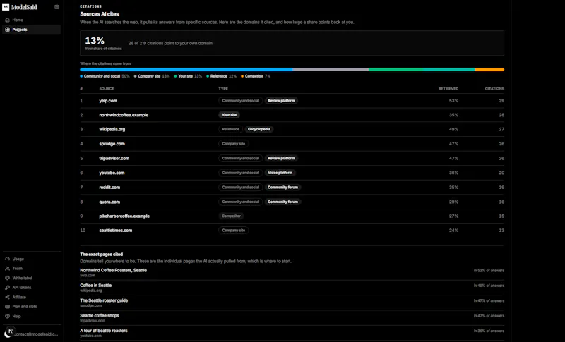Open White label settings
The width and height of the screenshot is (565, 342).
tap(32, 278)
